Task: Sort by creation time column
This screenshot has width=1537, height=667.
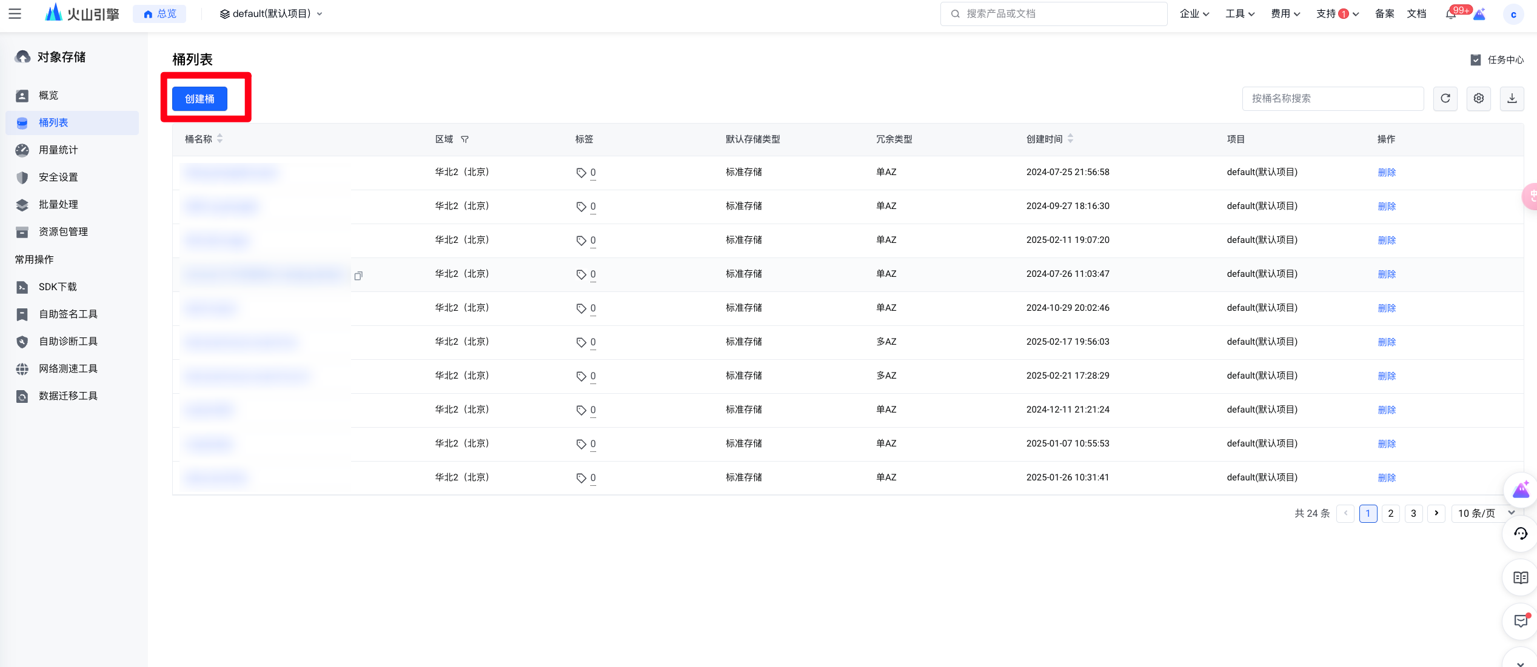Action: point(1071,139)
